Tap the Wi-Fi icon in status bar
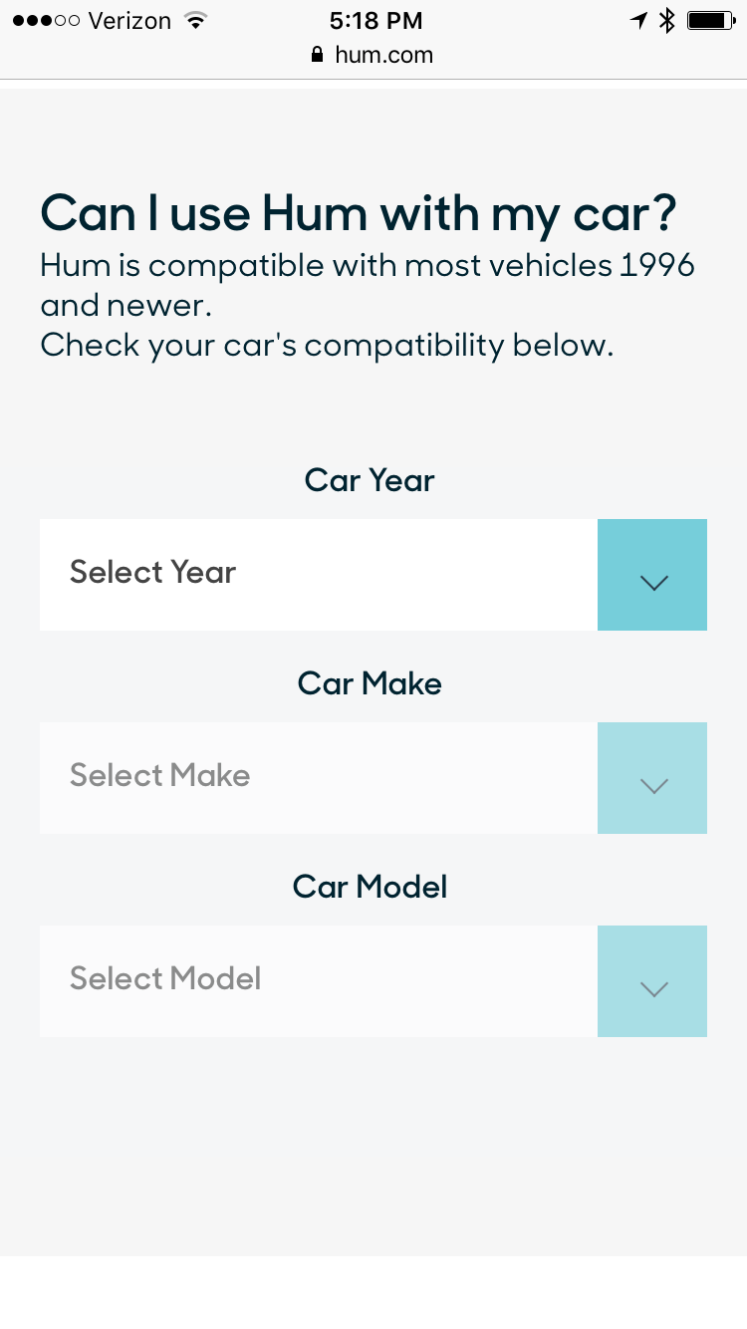This screenshot has height=1329, width=747. coord(195,21)
